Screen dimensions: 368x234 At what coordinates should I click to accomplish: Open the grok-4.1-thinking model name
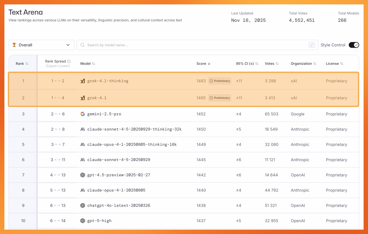[108, 81]
